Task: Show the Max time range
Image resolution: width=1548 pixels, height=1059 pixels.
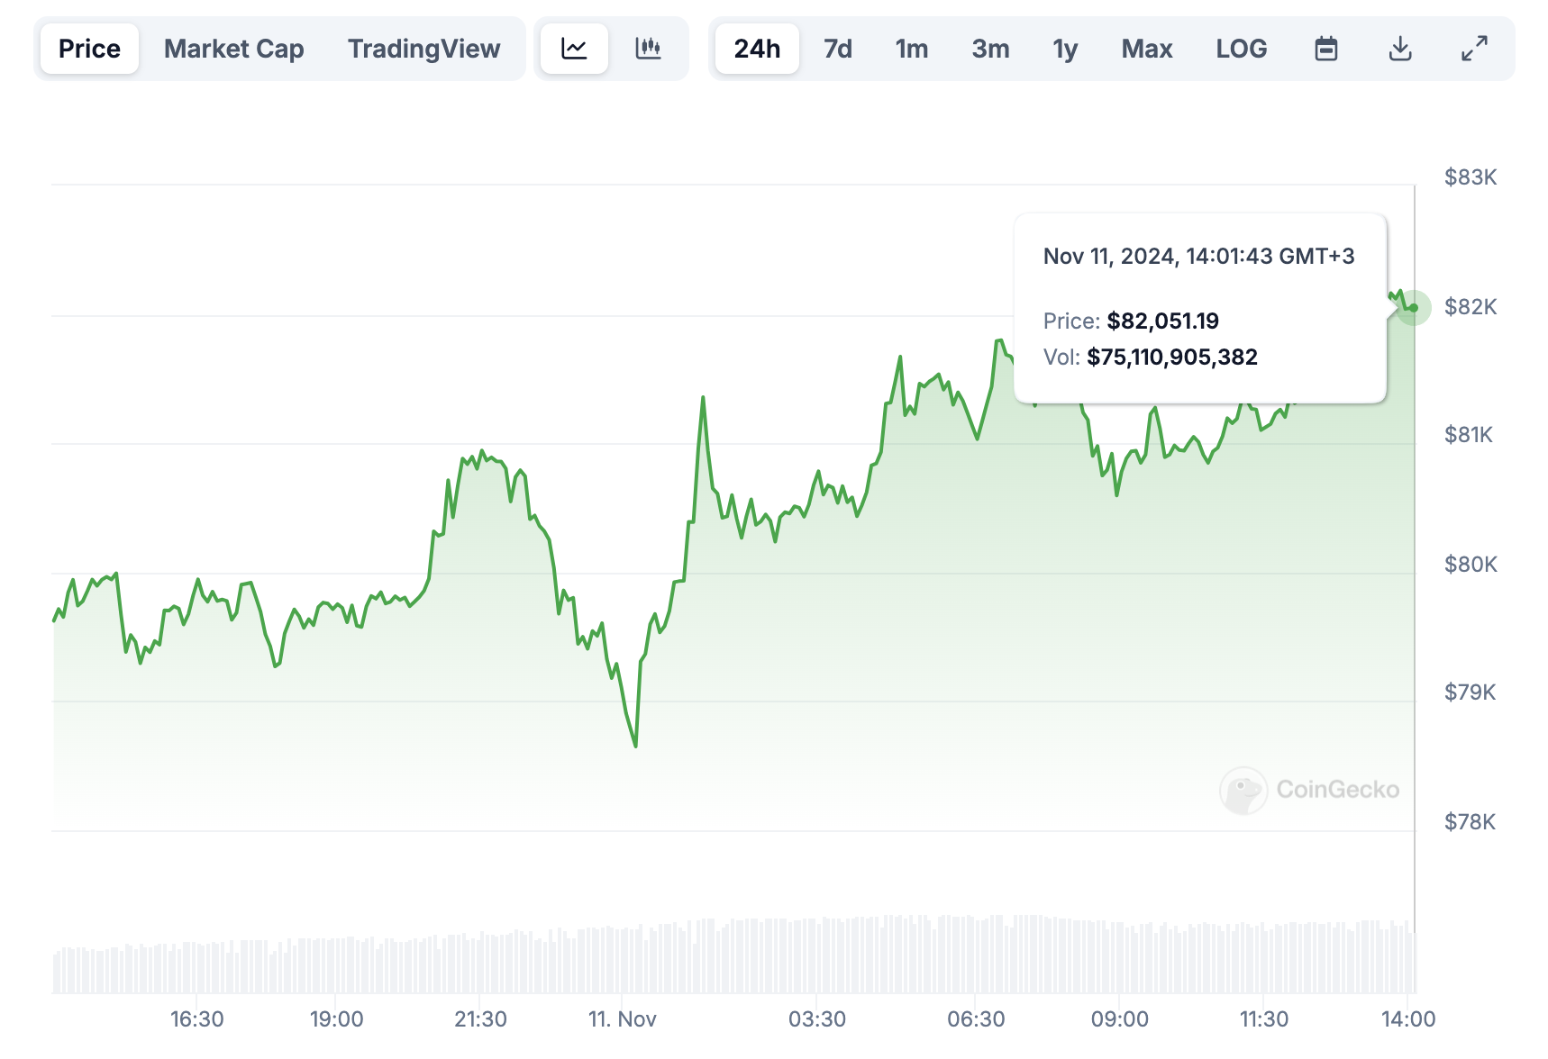Action: point(1146,49)
